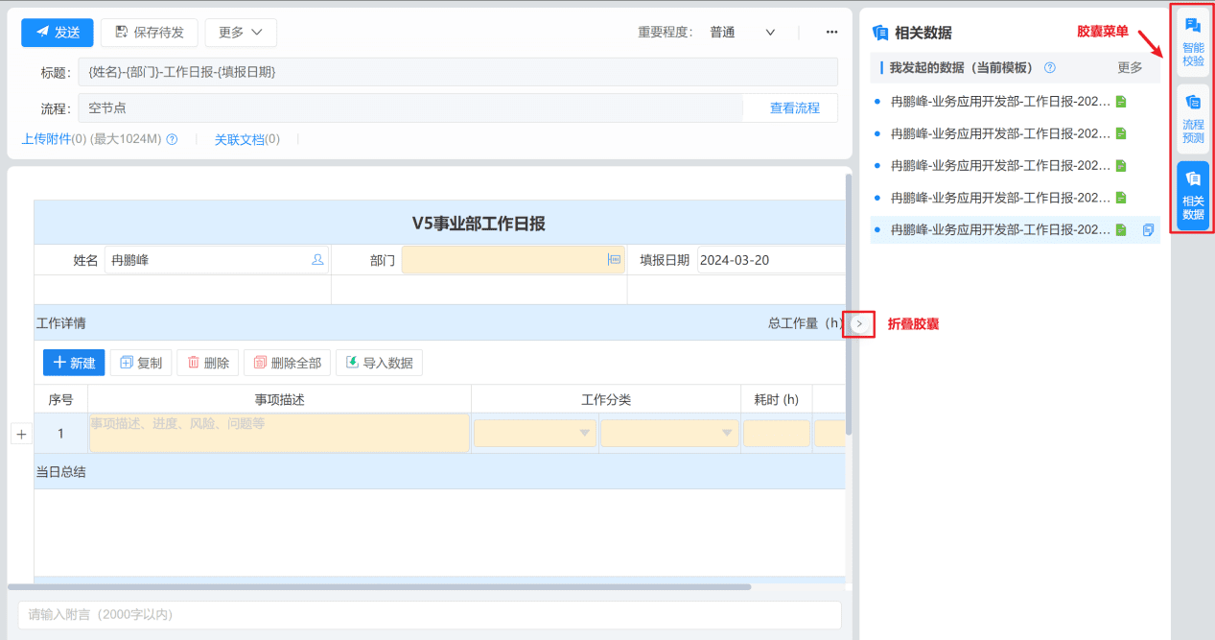Click the help icon beside the attachment size limit
1215x640 pixels.
172,139
